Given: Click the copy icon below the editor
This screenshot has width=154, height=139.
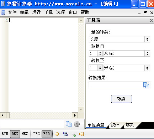Looking at the screenshot, I should (x=69, y=124).
